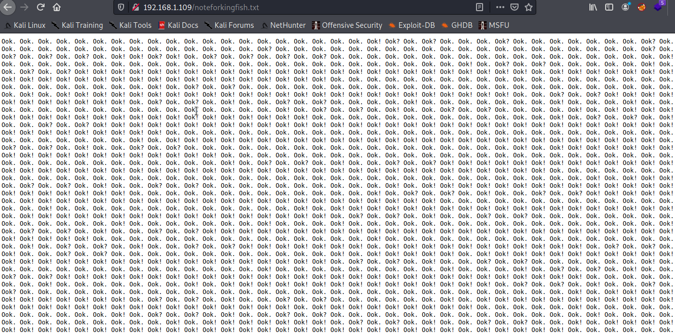Screen dimensions: 675x333
Task: Open the Kali Linux bookmark
Action: [25, 25]
